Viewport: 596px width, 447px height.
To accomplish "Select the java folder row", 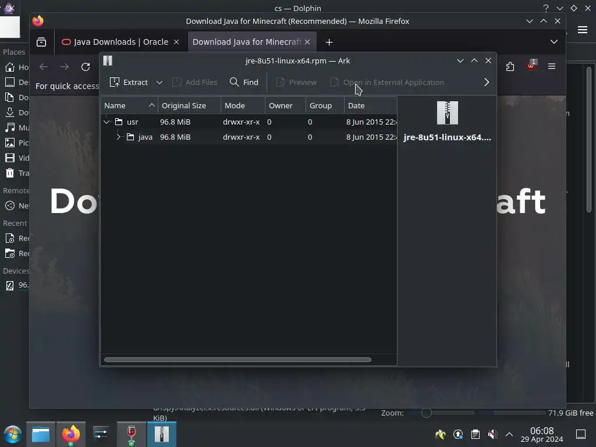I will pyautogui.click(x=249, y=137).
